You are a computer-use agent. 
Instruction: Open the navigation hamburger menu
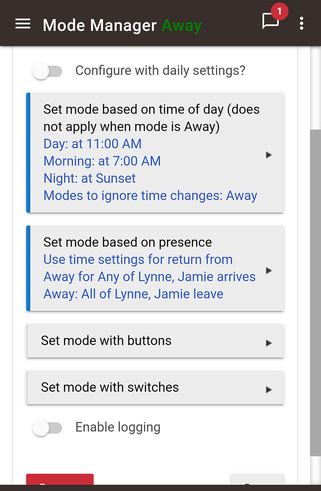(x=22, y=23)
